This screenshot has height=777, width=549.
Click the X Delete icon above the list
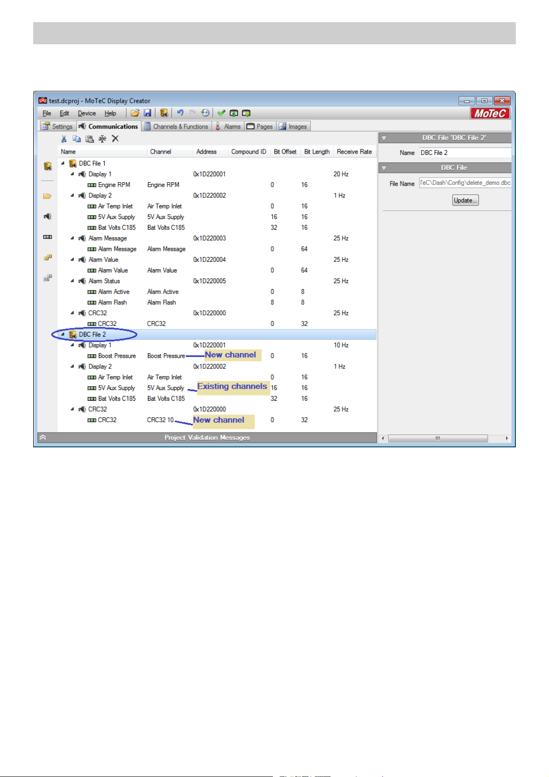pos(115,139)
